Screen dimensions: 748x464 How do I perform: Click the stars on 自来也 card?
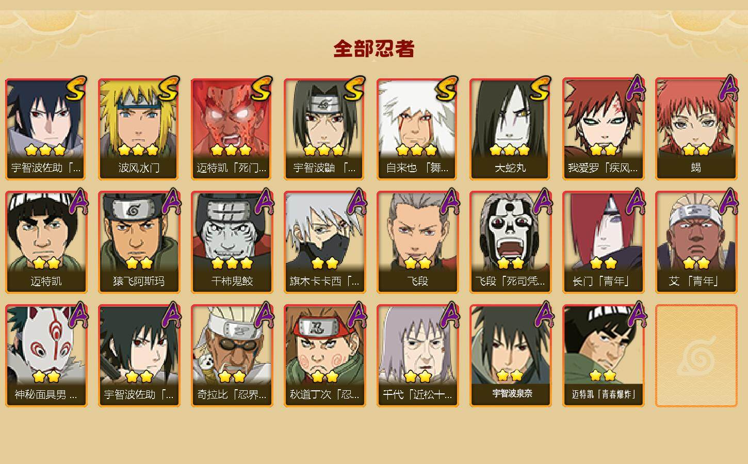coord(417,150)
